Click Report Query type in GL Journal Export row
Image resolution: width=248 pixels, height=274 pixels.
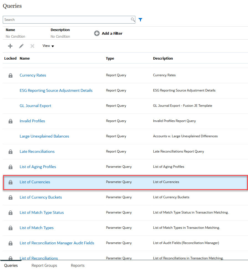(x=116, y=106)
